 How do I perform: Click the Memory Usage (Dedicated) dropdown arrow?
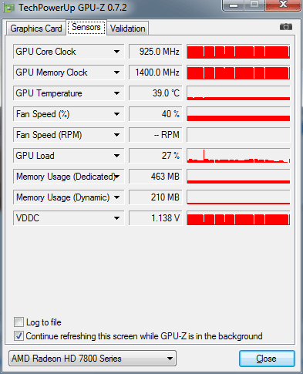click(x=117, y=177)
